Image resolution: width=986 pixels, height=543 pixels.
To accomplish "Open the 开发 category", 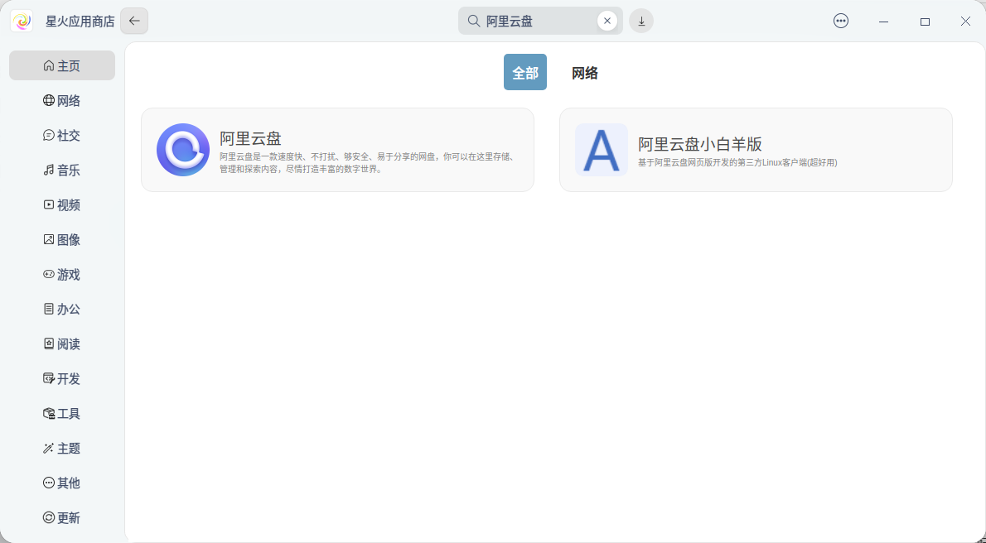I will click(x=62, y=378).
